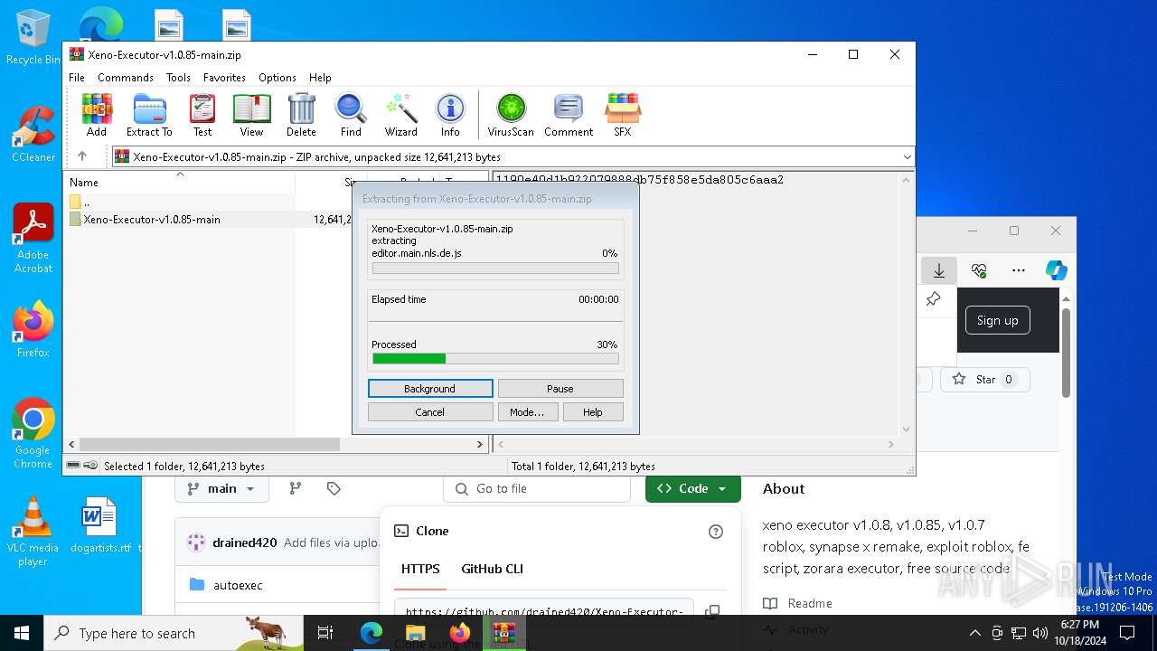1157x651 pixels.
Task: Switch to the GitHub CLI clone tab
Action: [x=492, y=569]
